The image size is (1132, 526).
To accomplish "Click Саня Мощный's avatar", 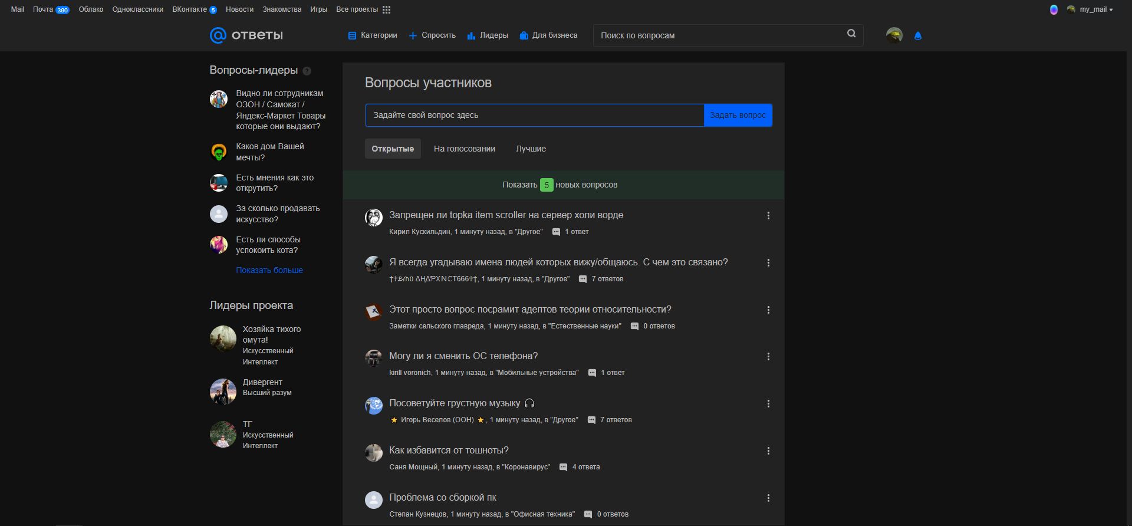I will [x=374, y=453].
